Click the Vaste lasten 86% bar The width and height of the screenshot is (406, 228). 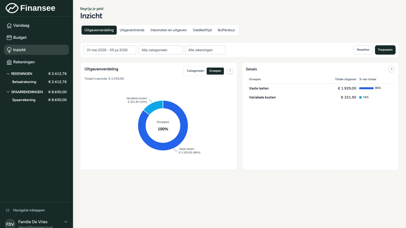tap(366, 88)
